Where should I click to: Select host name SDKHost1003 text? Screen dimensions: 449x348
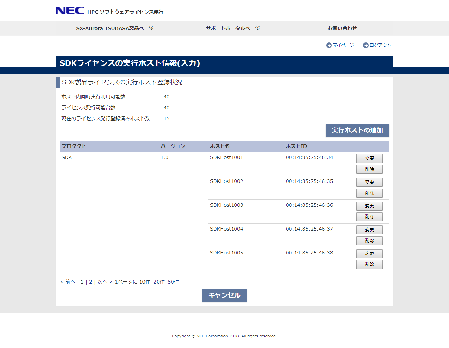227,205
